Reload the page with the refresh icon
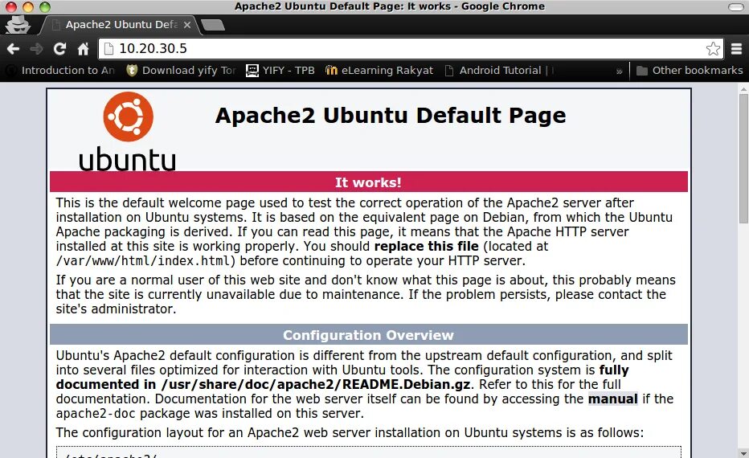The image size is (749, 458). coord(59,49)
